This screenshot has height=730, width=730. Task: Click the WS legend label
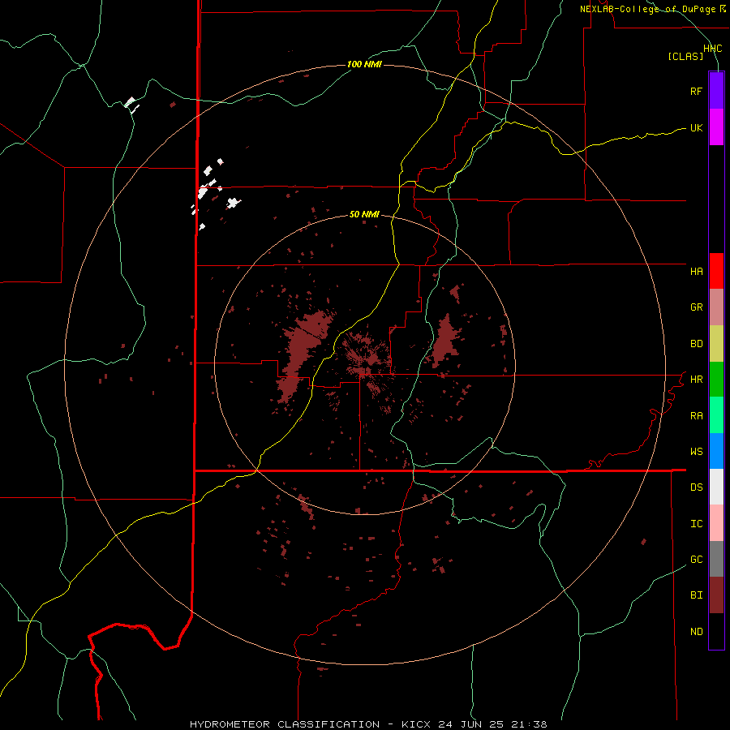click(x=696, y=452)
